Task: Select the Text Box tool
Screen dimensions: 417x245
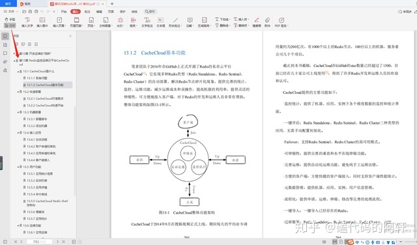Action: pyautogui.click(x=161, y=22)
